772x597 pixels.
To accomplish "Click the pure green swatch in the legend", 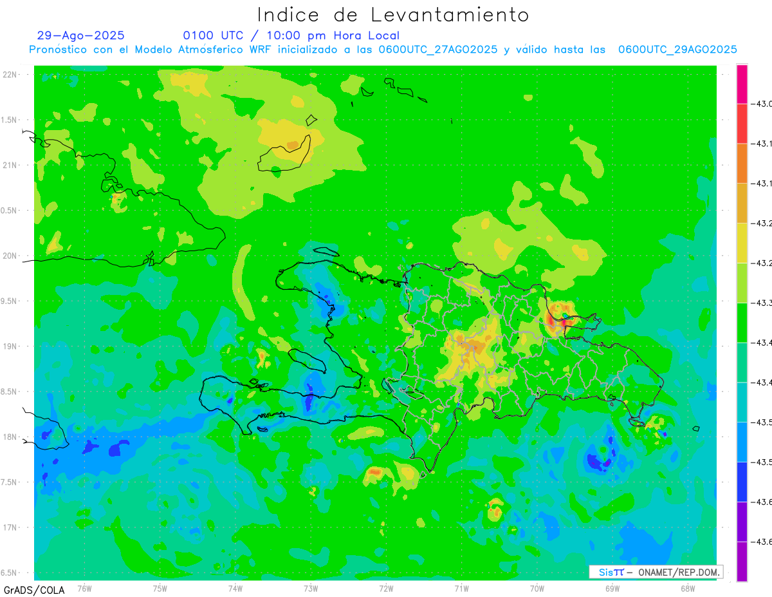I will pos(742,323).
